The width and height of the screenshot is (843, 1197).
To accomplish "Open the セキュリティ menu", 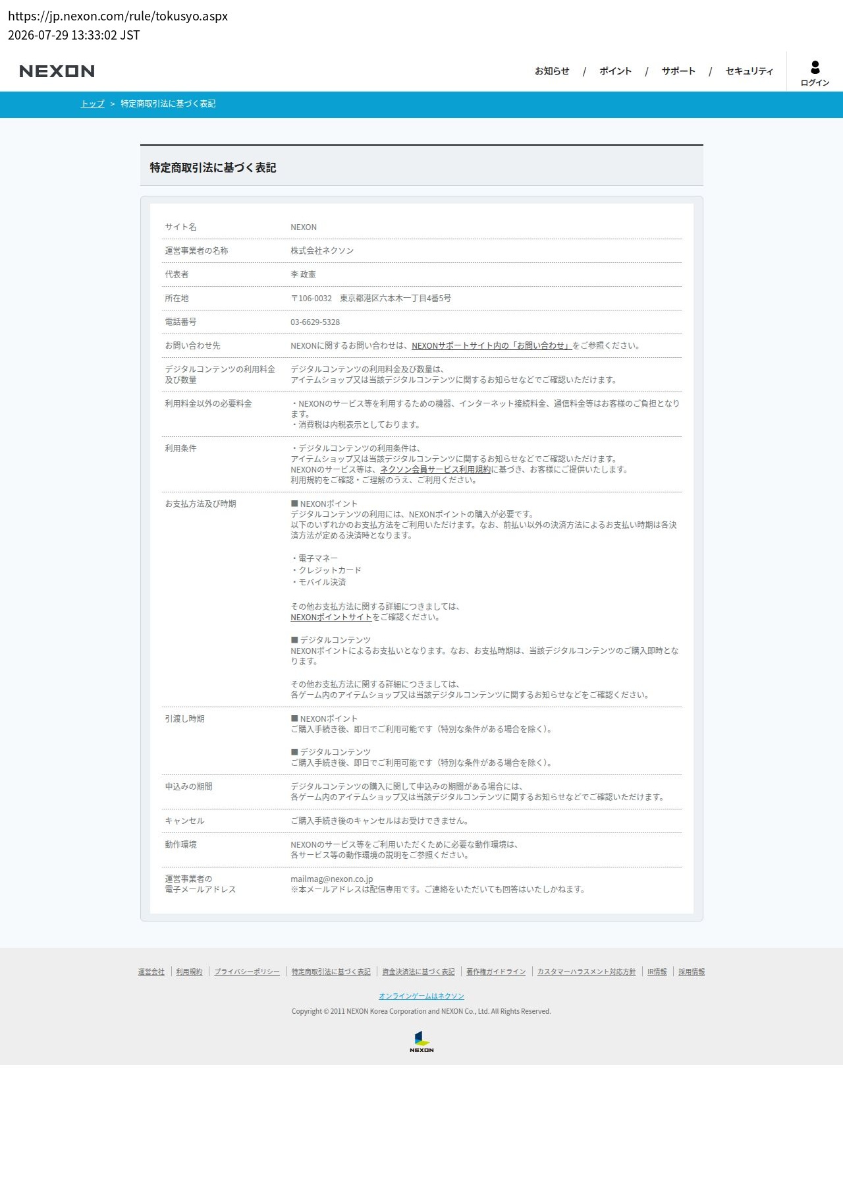I will (x=749, y=71).
